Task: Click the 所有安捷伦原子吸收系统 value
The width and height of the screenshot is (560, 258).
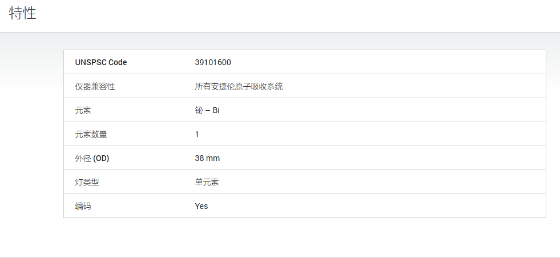Action: coord(239,86)
